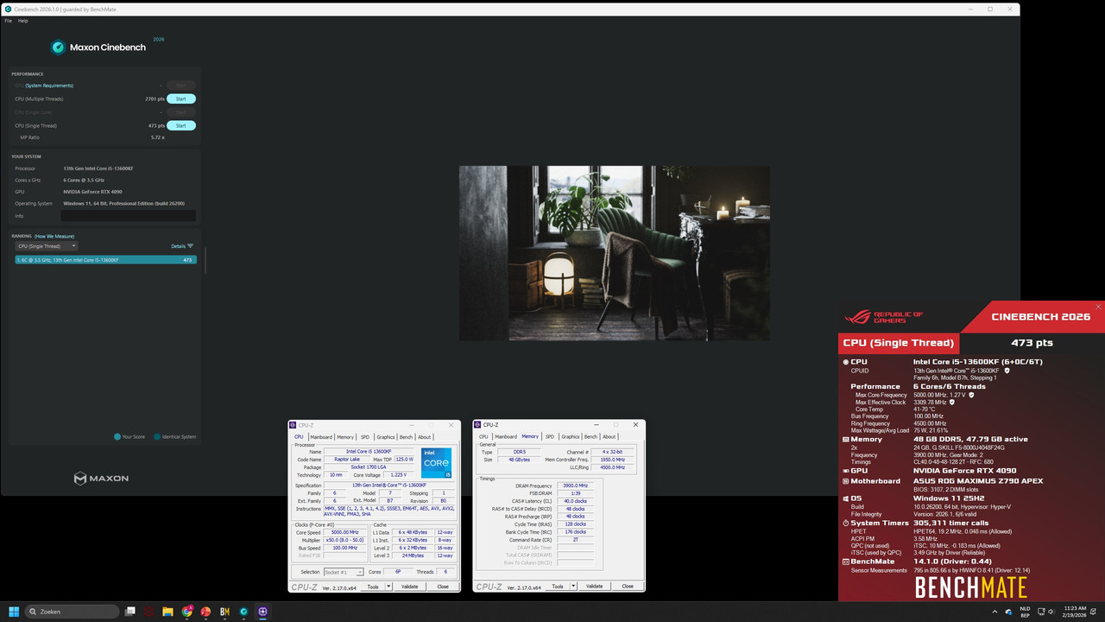Click the Republic of Gamers logo
This screenshot has height=622, width=1105.
pos(884,317)
